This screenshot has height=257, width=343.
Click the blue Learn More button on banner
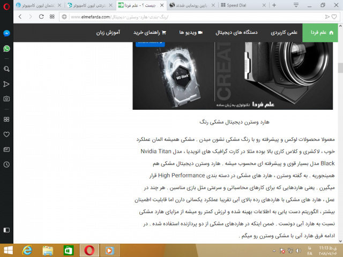tap(150, 44)
